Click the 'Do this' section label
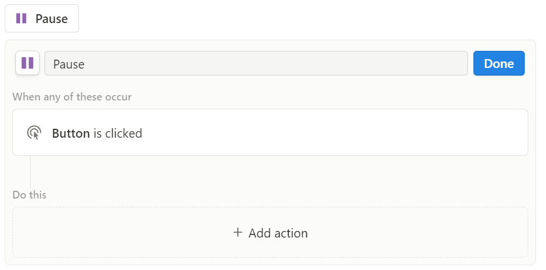 pos(30,195)
